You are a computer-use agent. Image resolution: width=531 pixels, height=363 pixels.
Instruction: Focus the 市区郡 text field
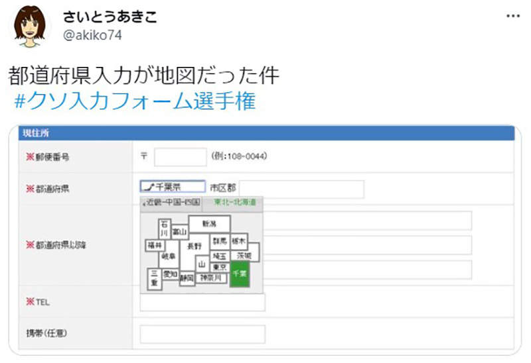click(x=301, y=189)
